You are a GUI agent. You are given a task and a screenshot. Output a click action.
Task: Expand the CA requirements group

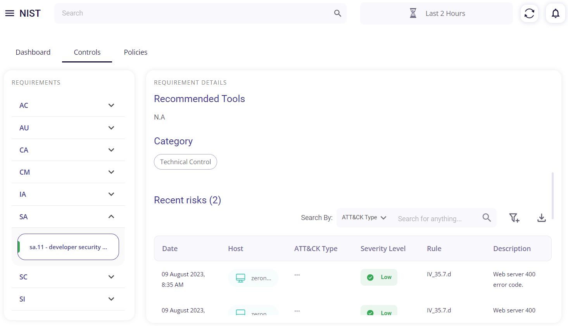click(x=68, y=150)
